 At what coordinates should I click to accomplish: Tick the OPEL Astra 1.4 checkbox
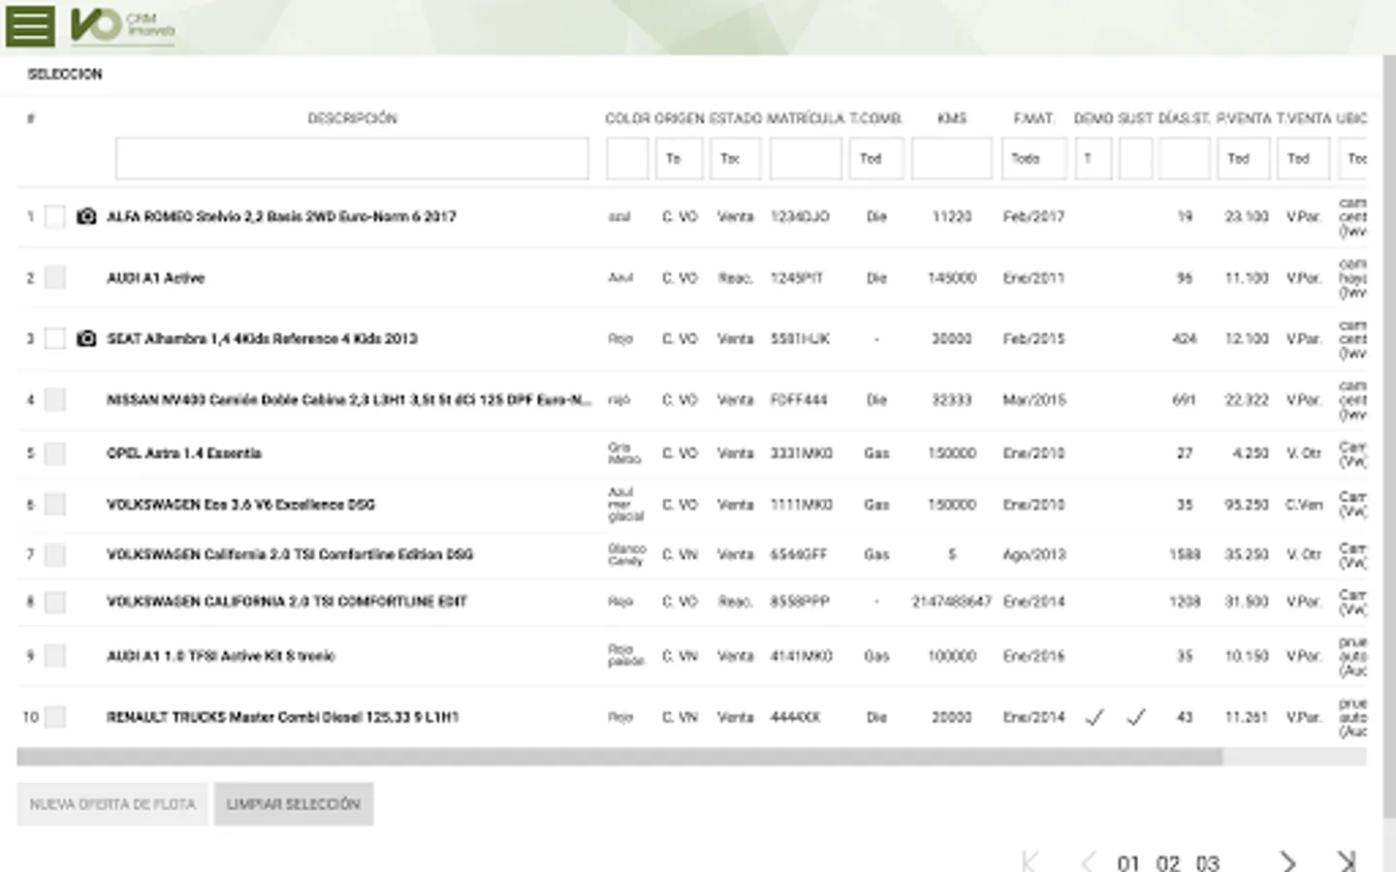55,453
